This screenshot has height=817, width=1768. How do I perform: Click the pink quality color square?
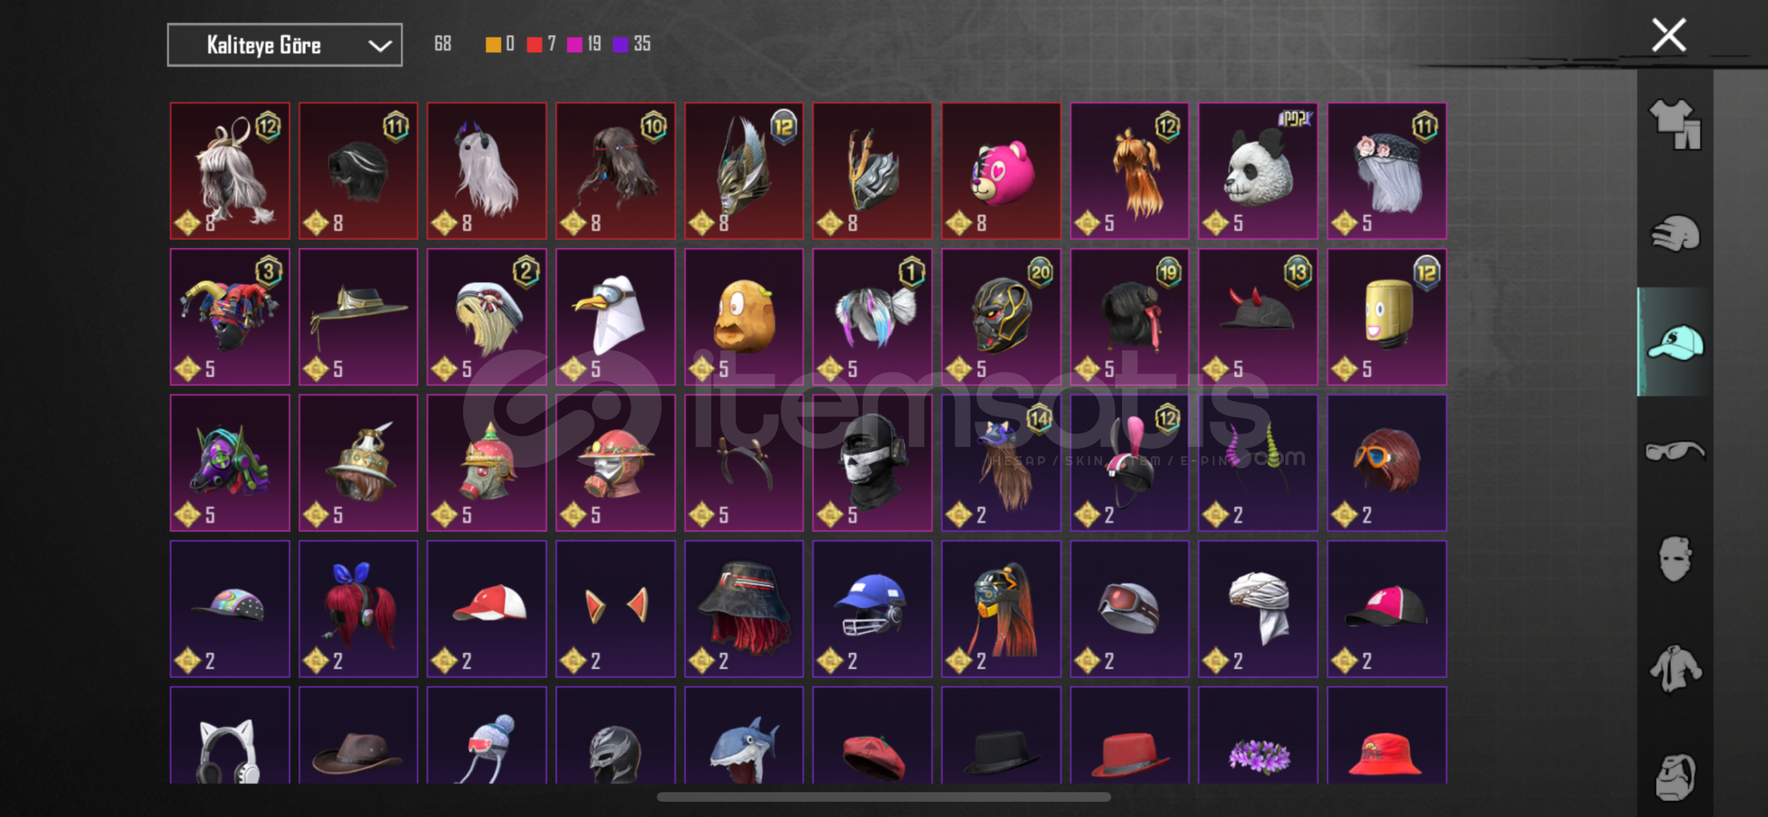tap(574, 45)
